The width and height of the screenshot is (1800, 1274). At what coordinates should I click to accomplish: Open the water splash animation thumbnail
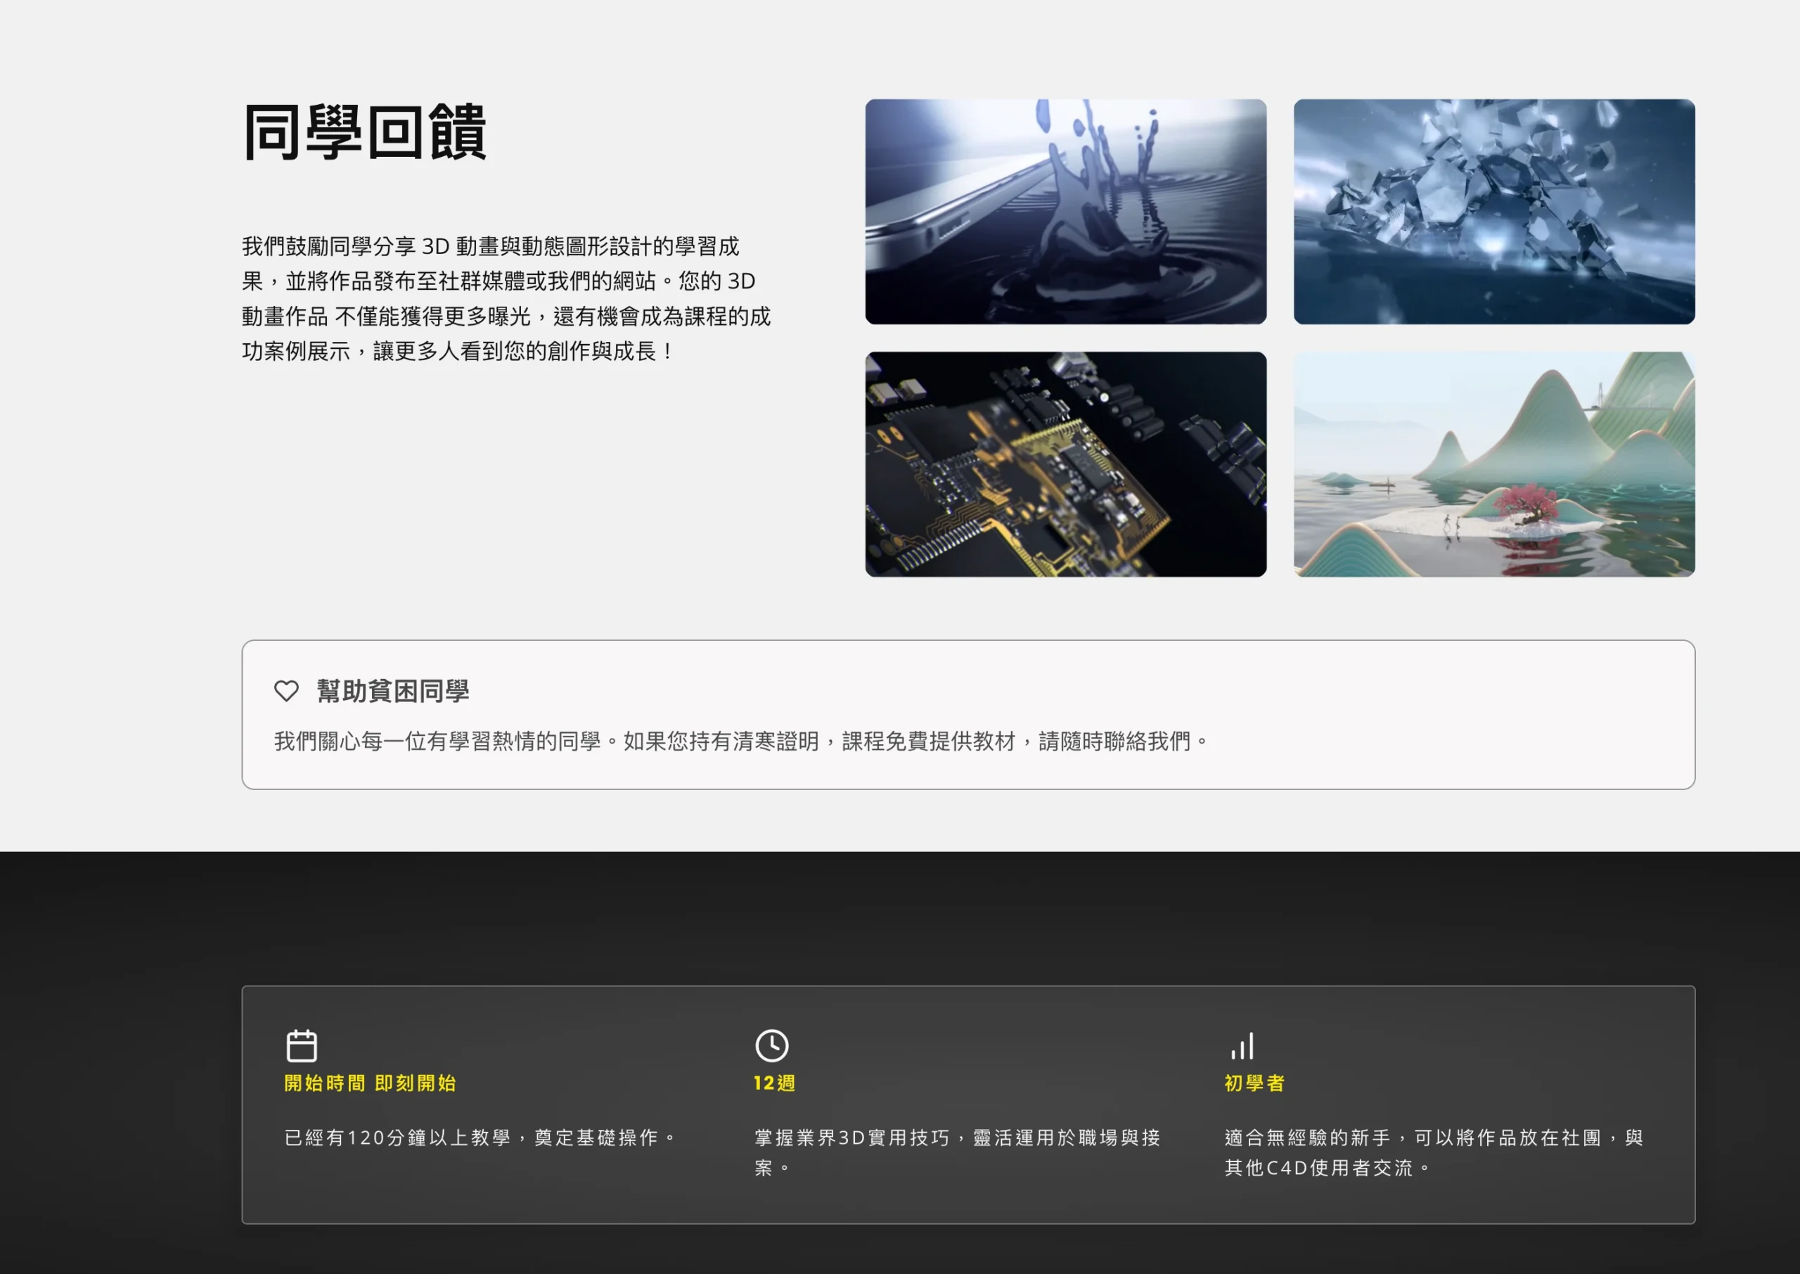click(x=1065, y=211)
